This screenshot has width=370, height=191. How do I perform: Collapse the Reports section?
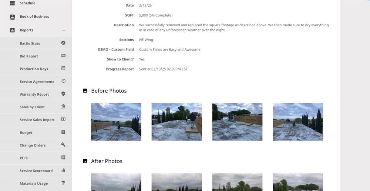[64, 30]
